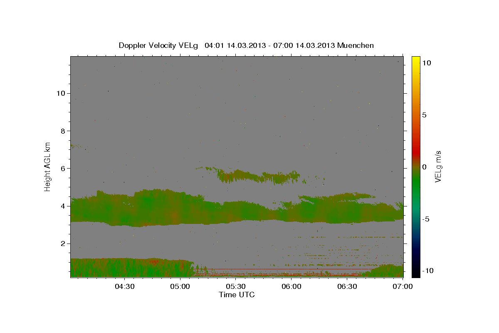Click the green section of the colorbar

point(416,183)
